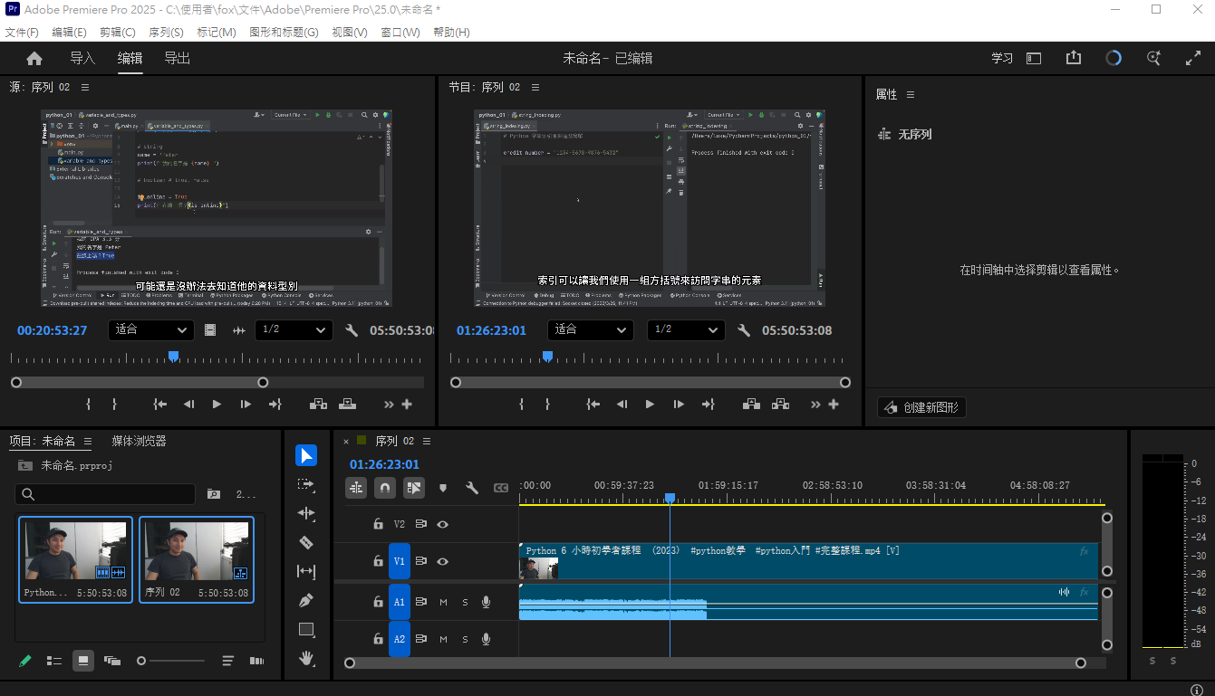Select the Pen tool
Image resolution: width=1215 pixels, height=696 pixels.
(x=306, y=600)
